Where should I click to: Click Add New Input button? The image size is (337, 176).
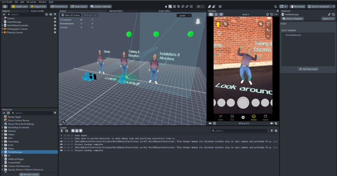(x=308, y=69)
